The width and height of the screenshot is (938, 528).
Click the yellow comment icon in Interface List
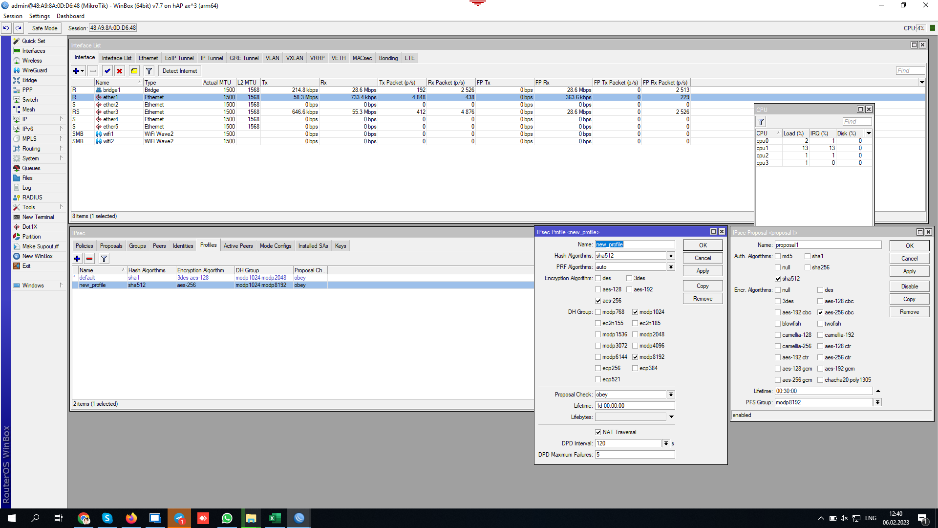click(134, 71)
